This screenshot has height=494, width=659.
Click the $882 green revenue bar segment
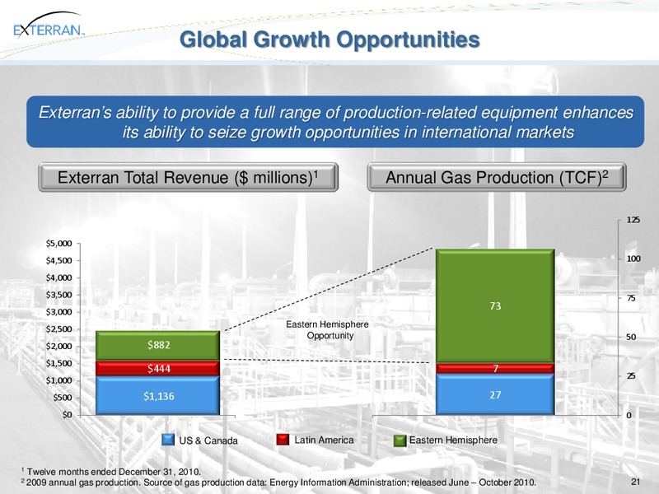point(158,345)
